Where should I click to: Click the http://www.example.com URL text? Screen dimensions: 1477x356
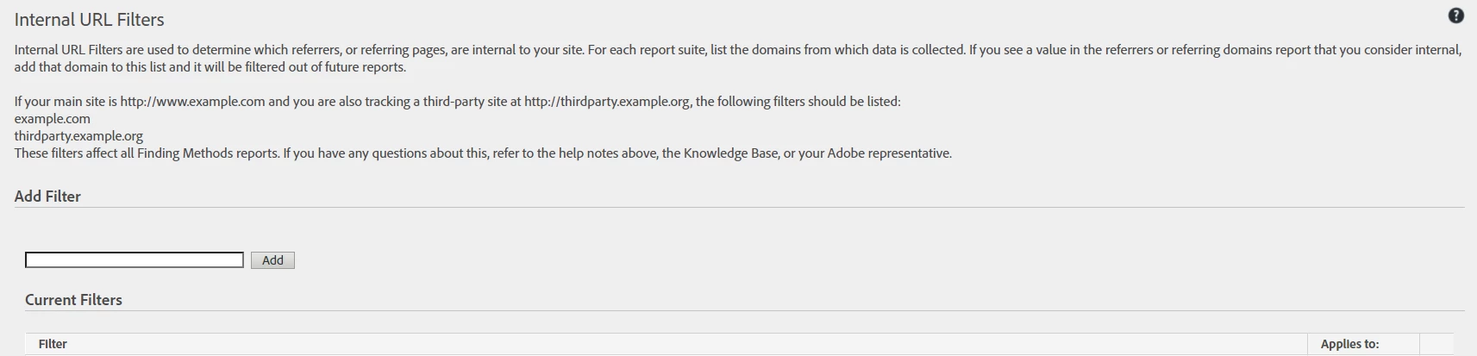point(192,102)
